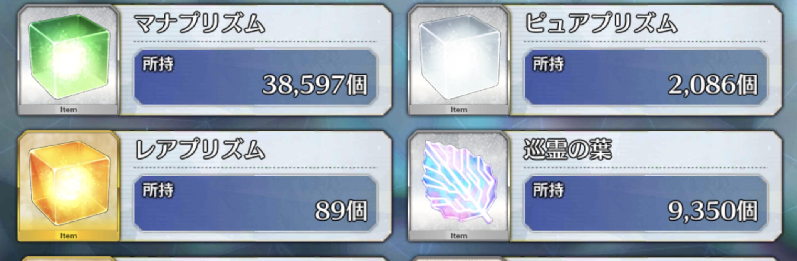Image resolution: width=797 pixels, height=261 pixels.
Task: Click Item label under leaf icon
Action: (459, 236)
